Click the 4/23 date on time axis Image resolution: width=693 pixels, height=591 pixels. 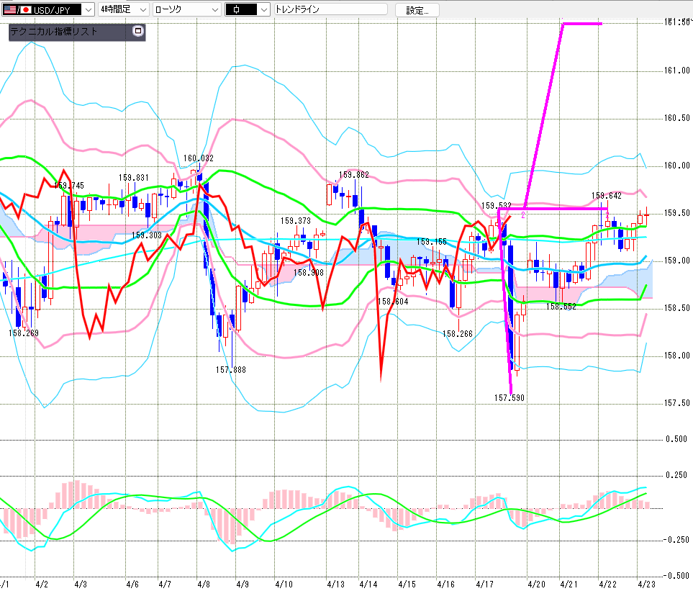[646, 583]
